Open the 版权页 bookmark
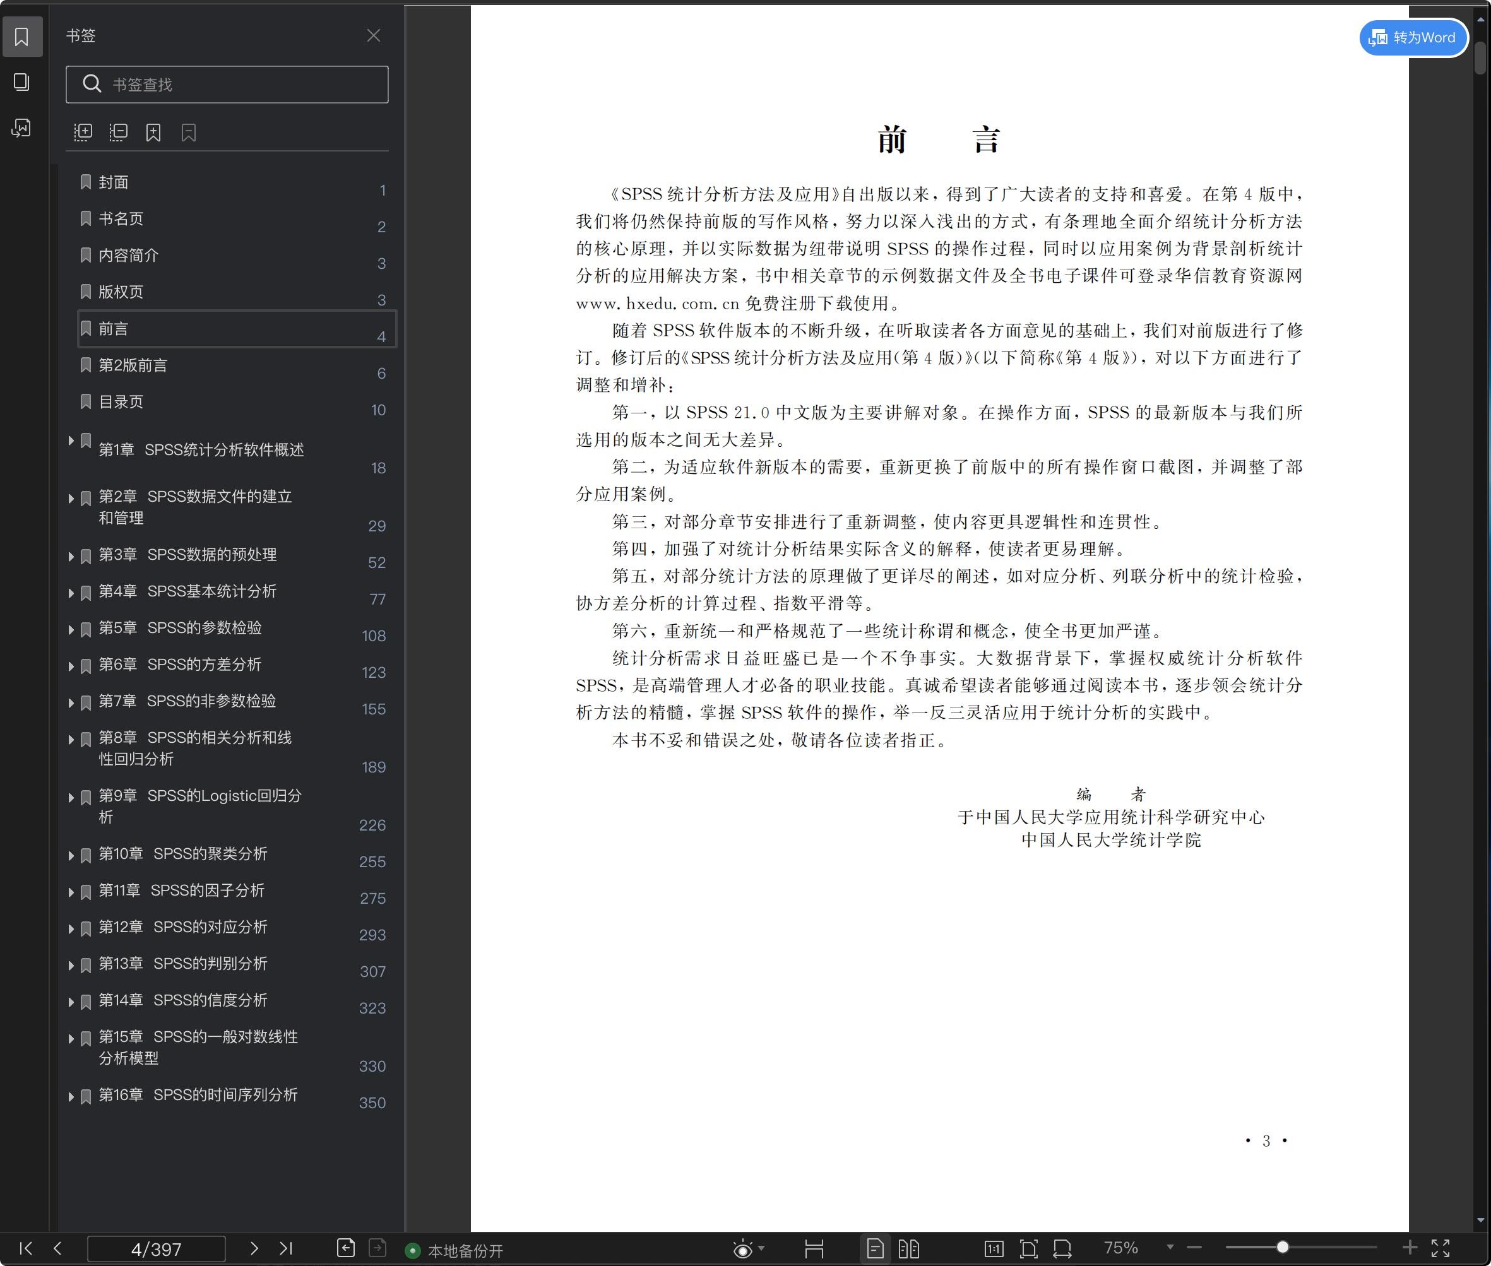 (x=121, y=292)
